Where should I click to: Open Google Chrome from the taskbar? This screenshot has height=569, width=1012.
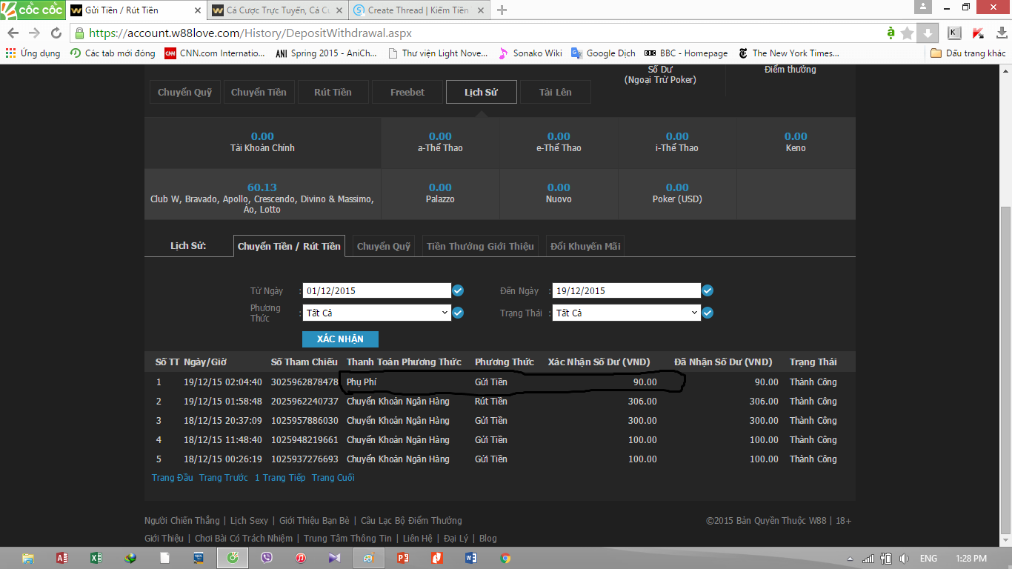click(x=505, y=558)
